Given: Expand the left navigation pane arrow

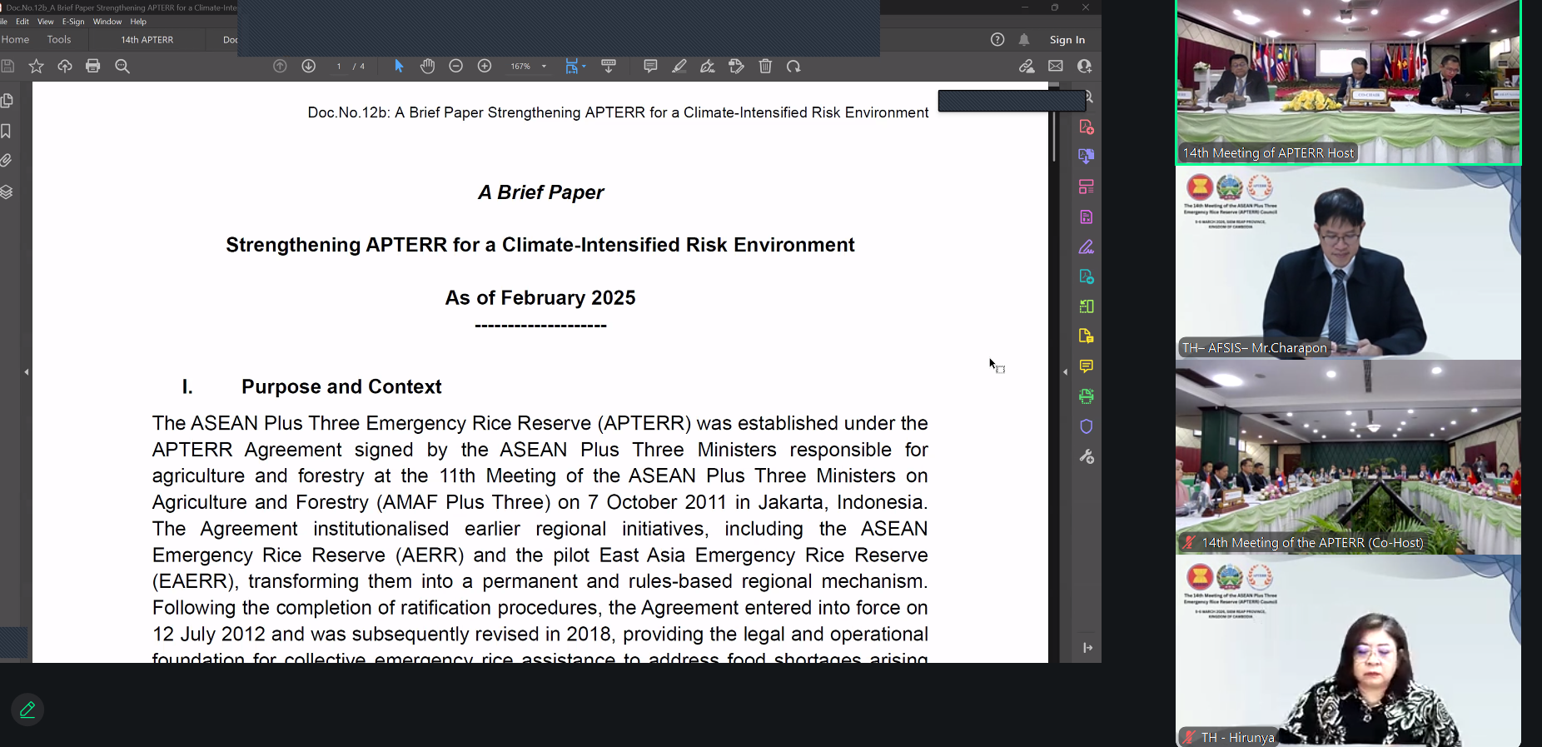Looking at the screenshot, I should tap(27, 372).
